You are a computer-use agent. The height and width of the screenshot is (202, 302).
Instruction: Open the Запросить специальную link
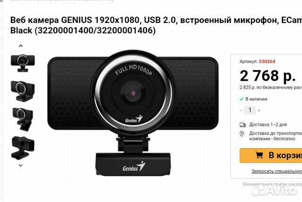pos(277,171)
